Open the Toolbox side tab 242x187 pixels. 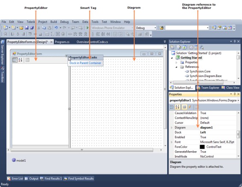pos(3,74)
